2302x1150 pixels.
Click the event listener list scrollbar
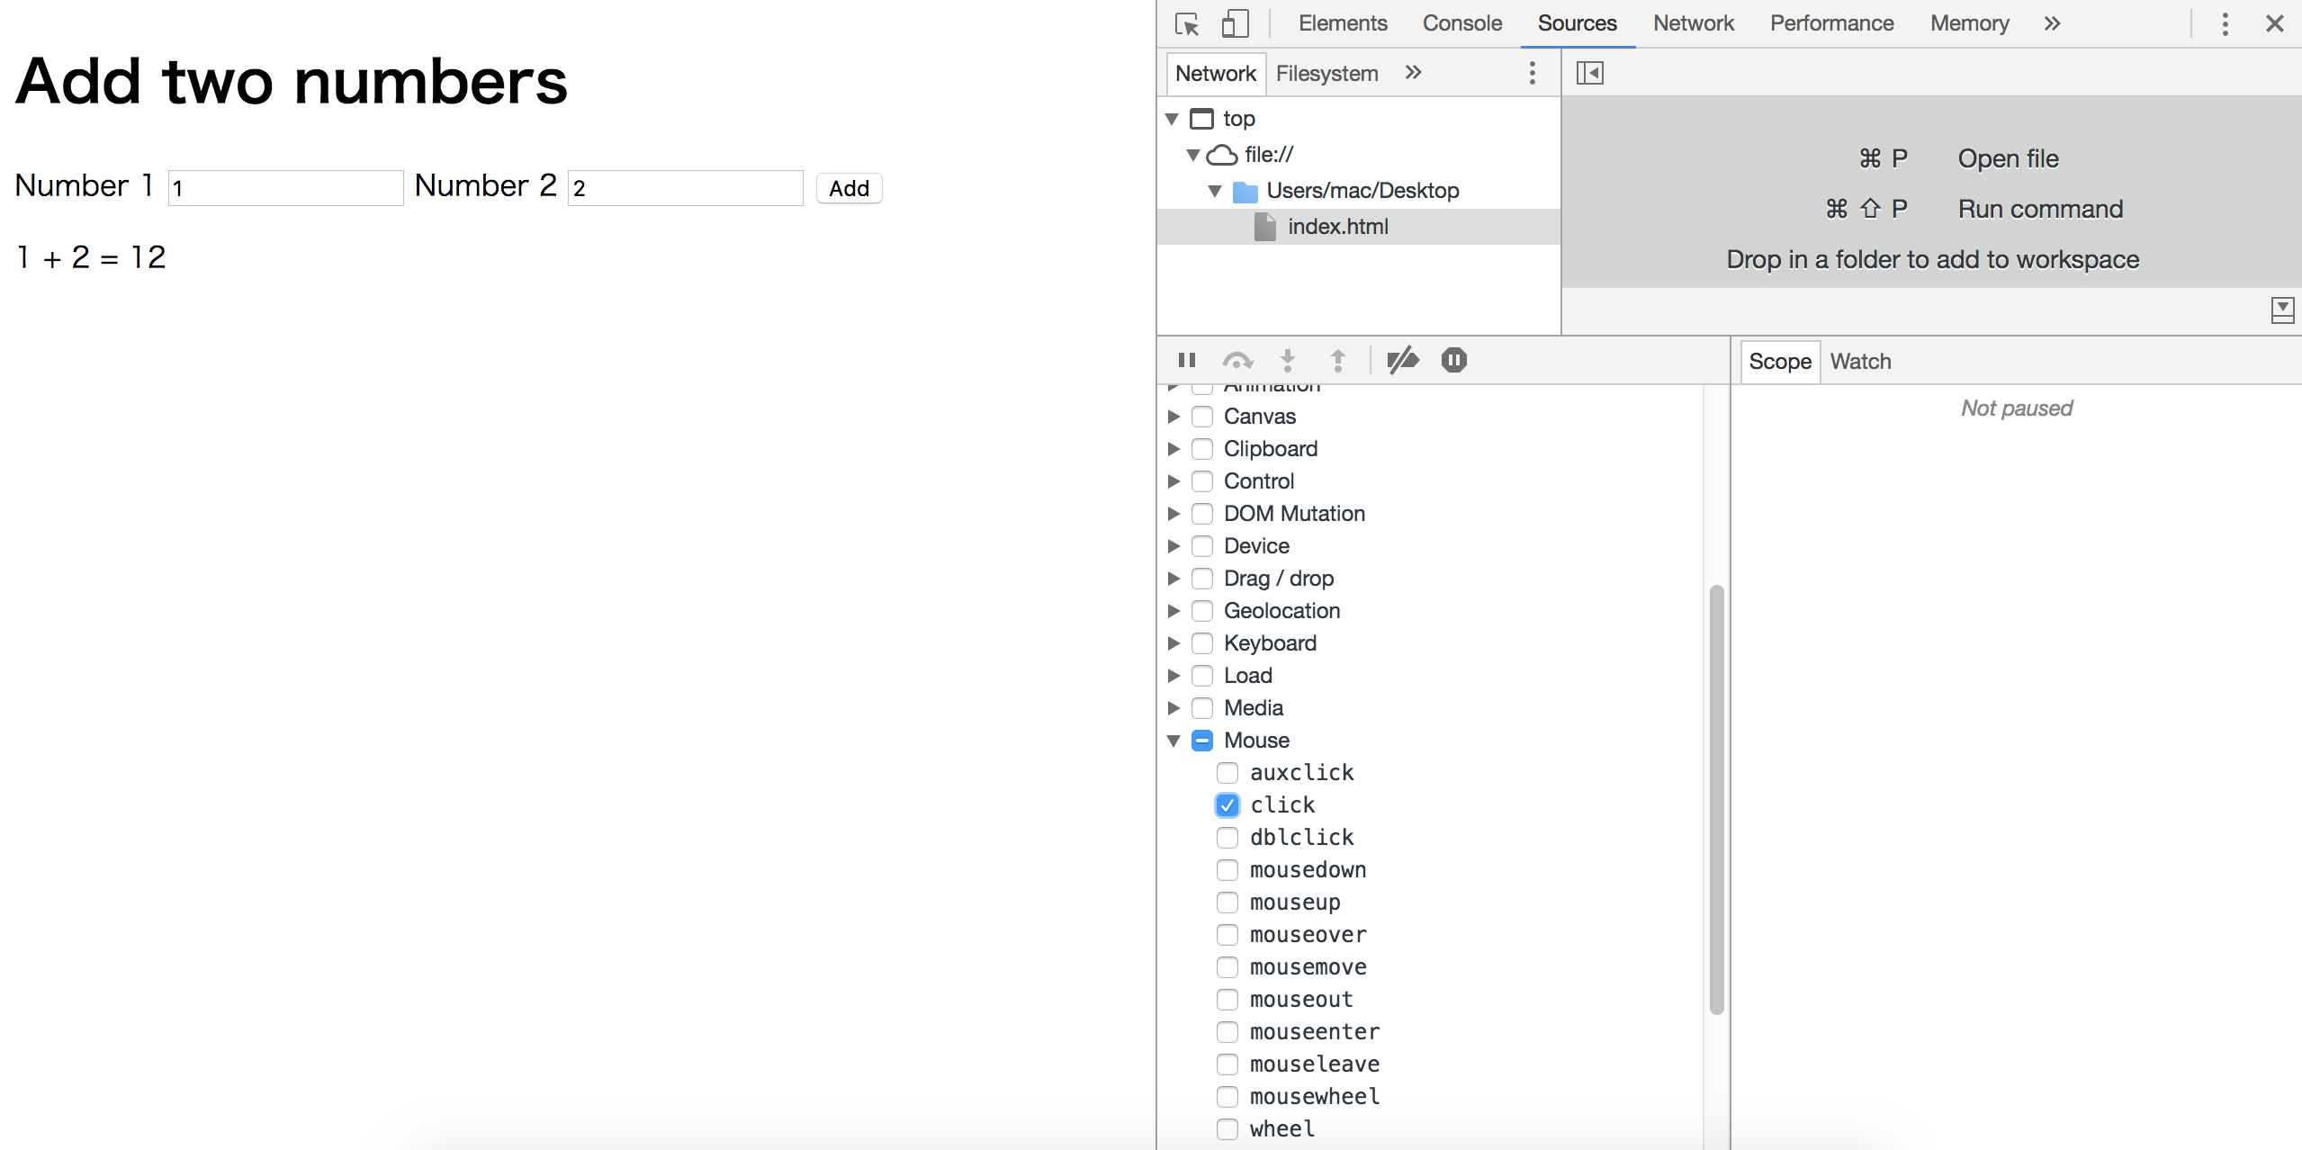tap(1716, 799)
